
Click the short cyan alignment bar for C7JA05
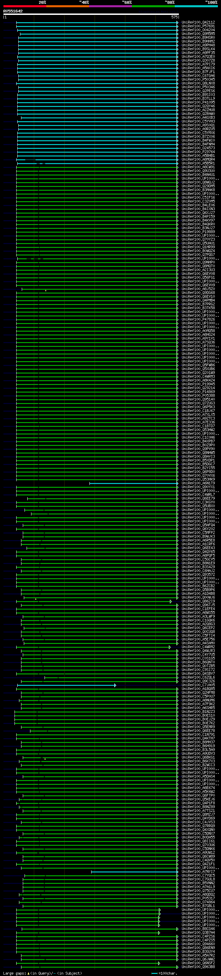(67, 686)
